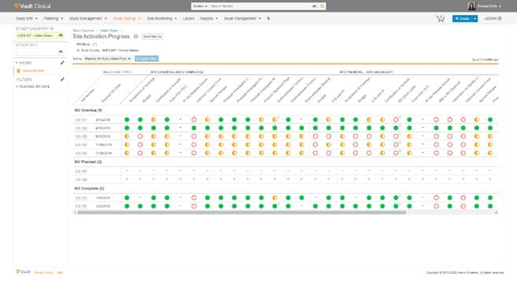Viewport: 517px width, 284px height.
Task: Edit Views using the pencil icon
Action: (62, 63)
